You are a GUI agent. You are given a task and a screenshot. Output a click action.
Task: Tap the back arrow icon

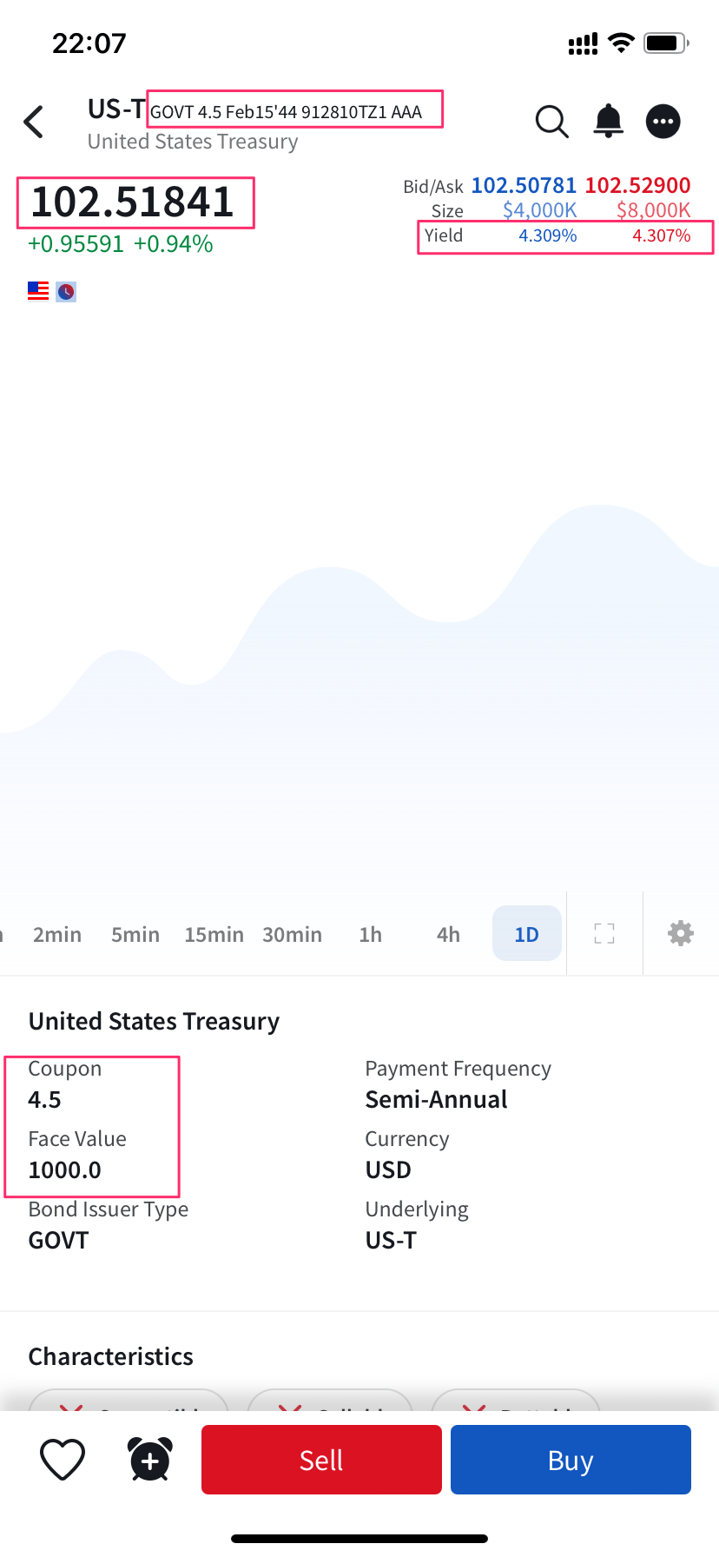point(34,123)
